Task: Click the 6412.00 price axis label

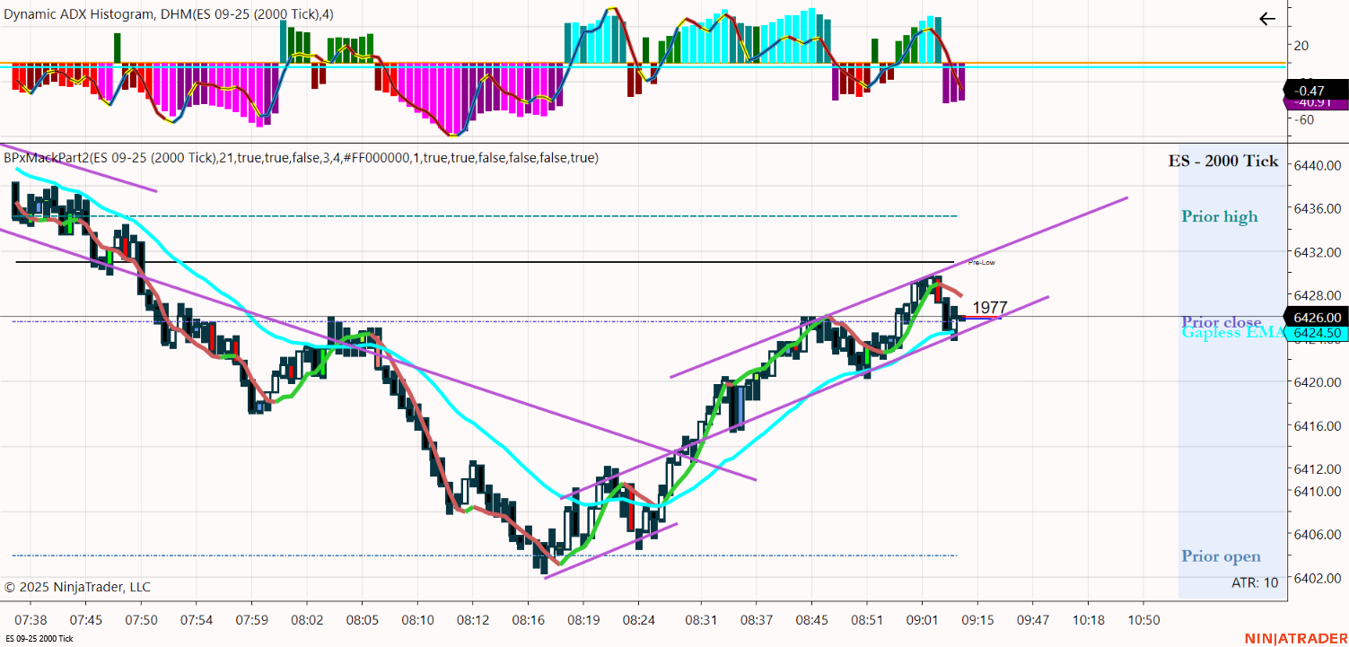Action: click(x=1318, y=468)
